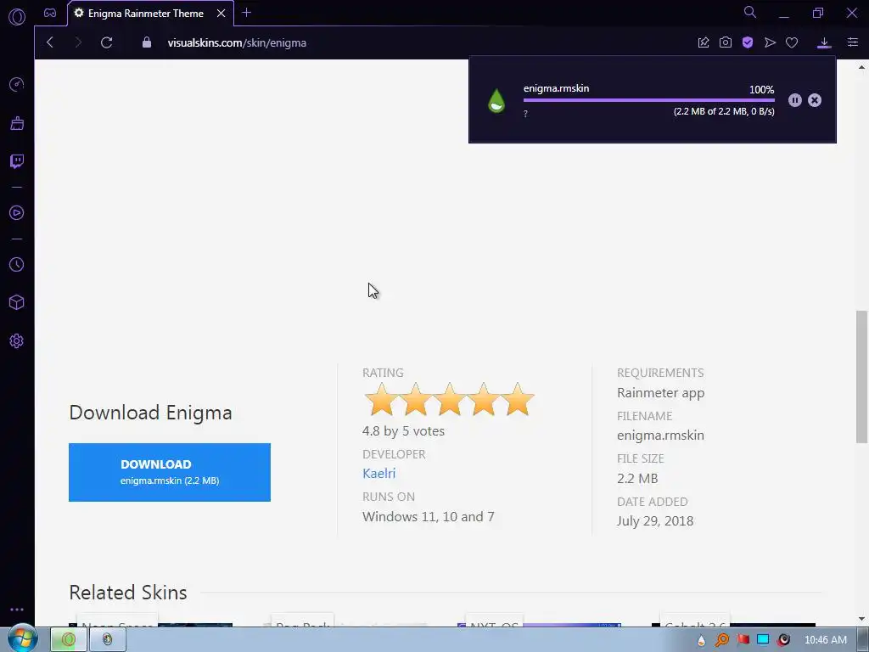Click the forward navigation arrow
Viewport: 869px width, 652px height.
pos(78,42)
